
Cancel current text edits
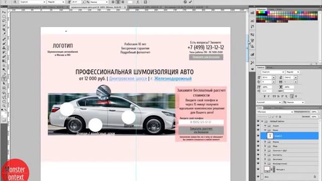click(185, 2)
